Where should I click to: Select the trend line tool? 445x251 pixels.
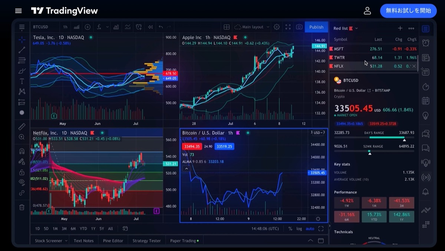pos(22,50)
